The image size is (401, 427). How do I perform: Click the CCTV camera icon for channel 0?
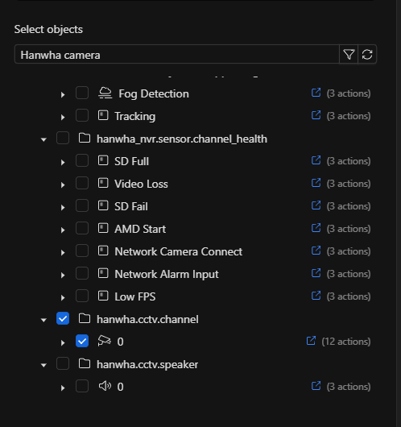tap(104, 341)
